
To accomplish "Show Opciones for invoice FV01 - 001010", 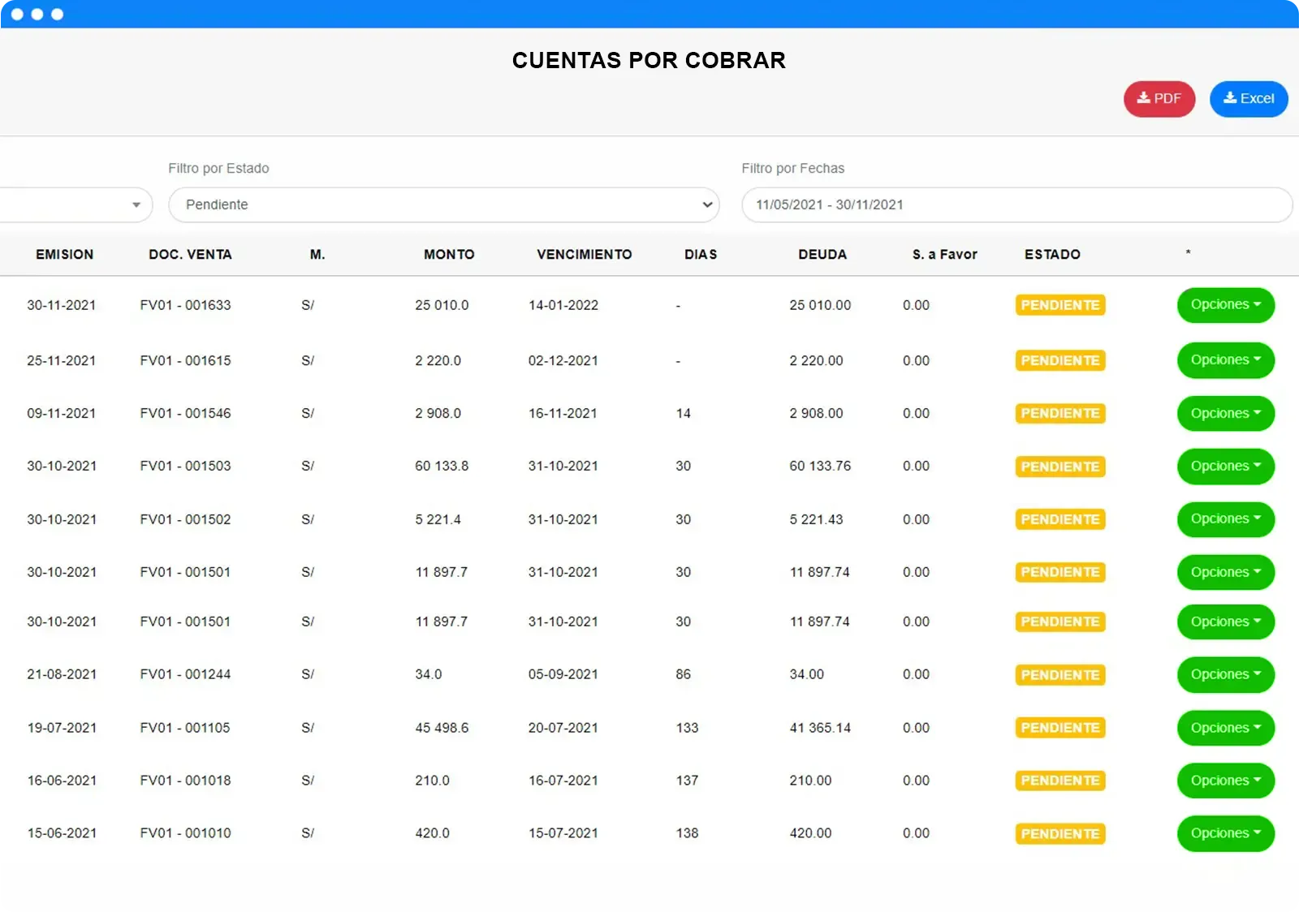I will (1225, 833).
